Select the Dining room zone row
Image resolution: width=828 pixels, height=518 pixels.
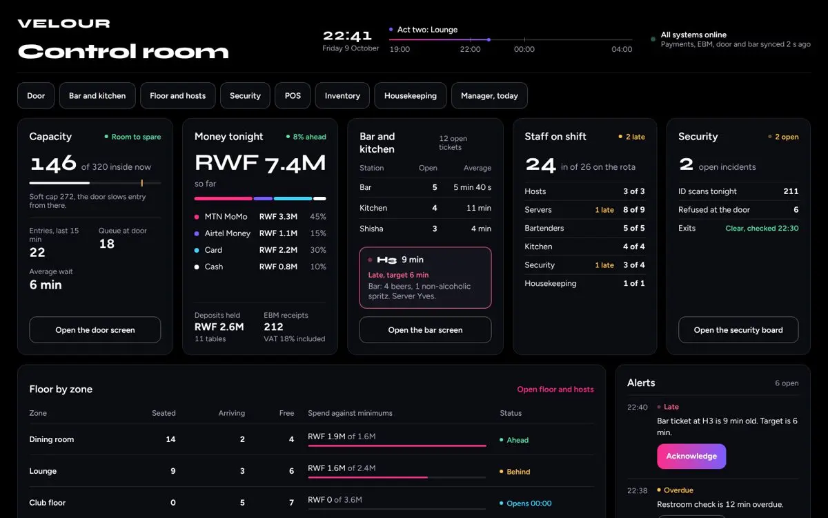pos(311,439)
